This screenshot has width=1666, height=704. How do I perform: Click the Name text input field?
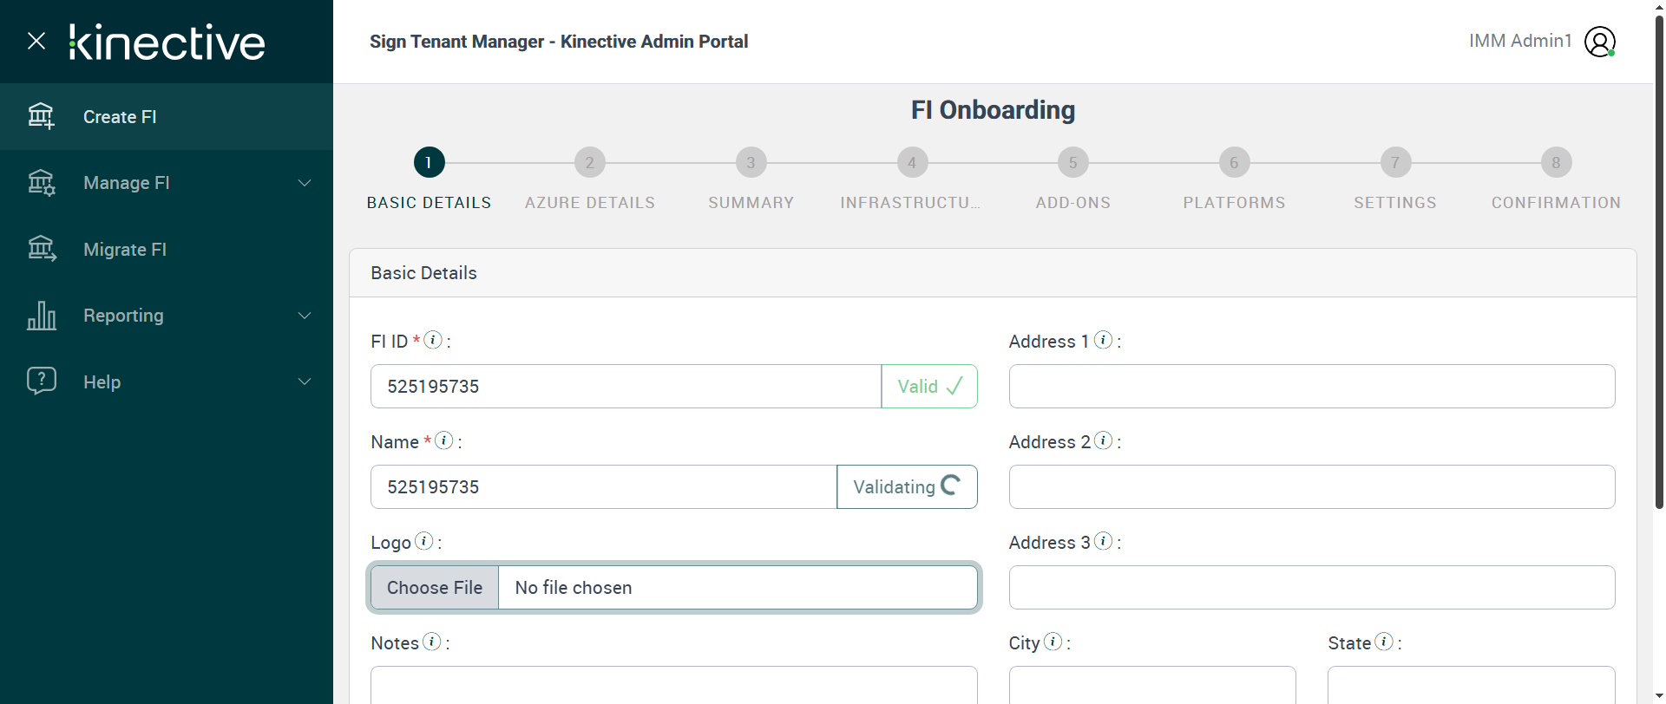pyautogui.click(x=603, y=487)
